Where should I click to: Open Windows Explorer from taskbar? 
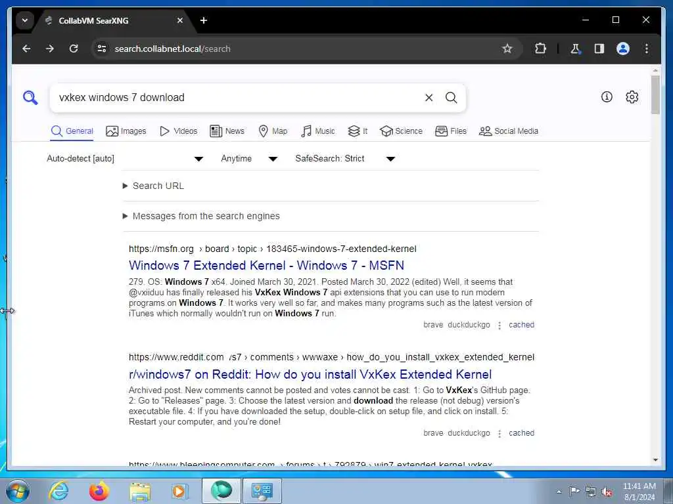coord(140,491)
